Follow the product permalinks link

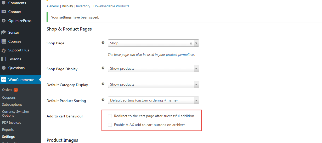180,55
